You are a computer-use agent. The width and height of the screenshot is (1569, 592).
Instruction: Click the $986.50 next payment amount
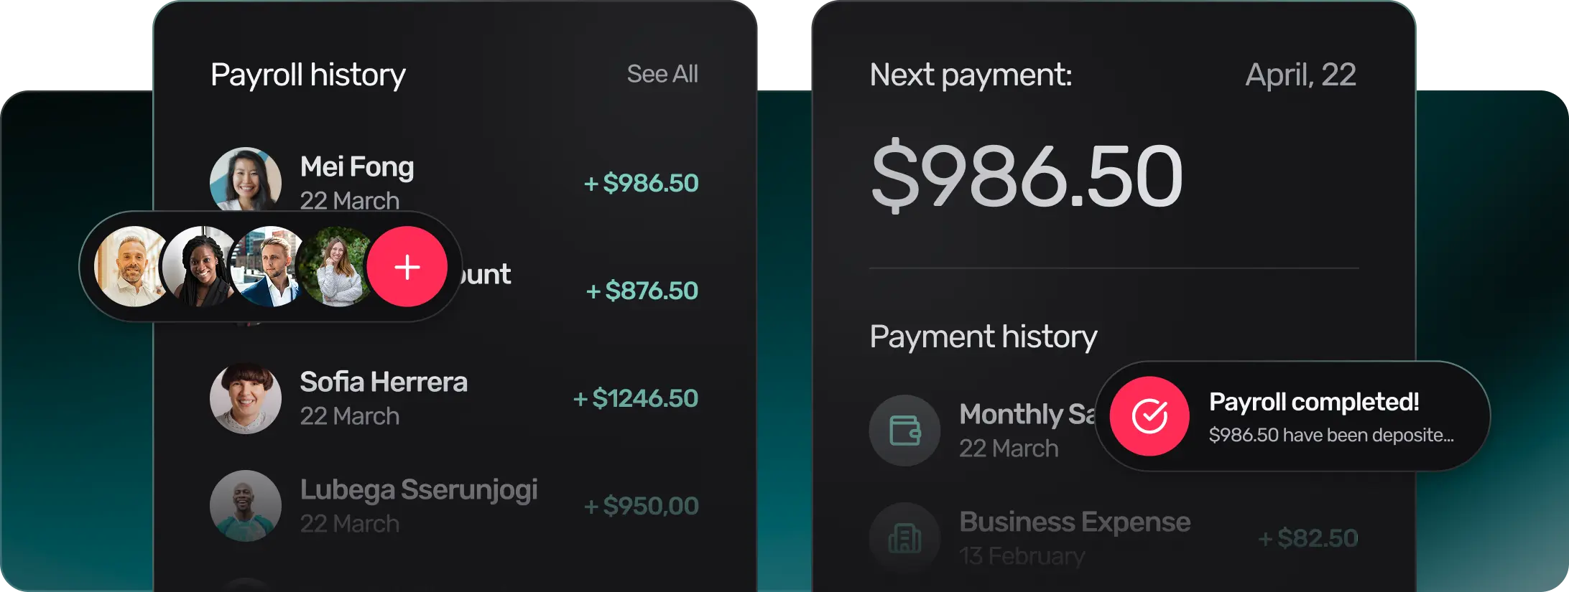tap(1026, 177)
